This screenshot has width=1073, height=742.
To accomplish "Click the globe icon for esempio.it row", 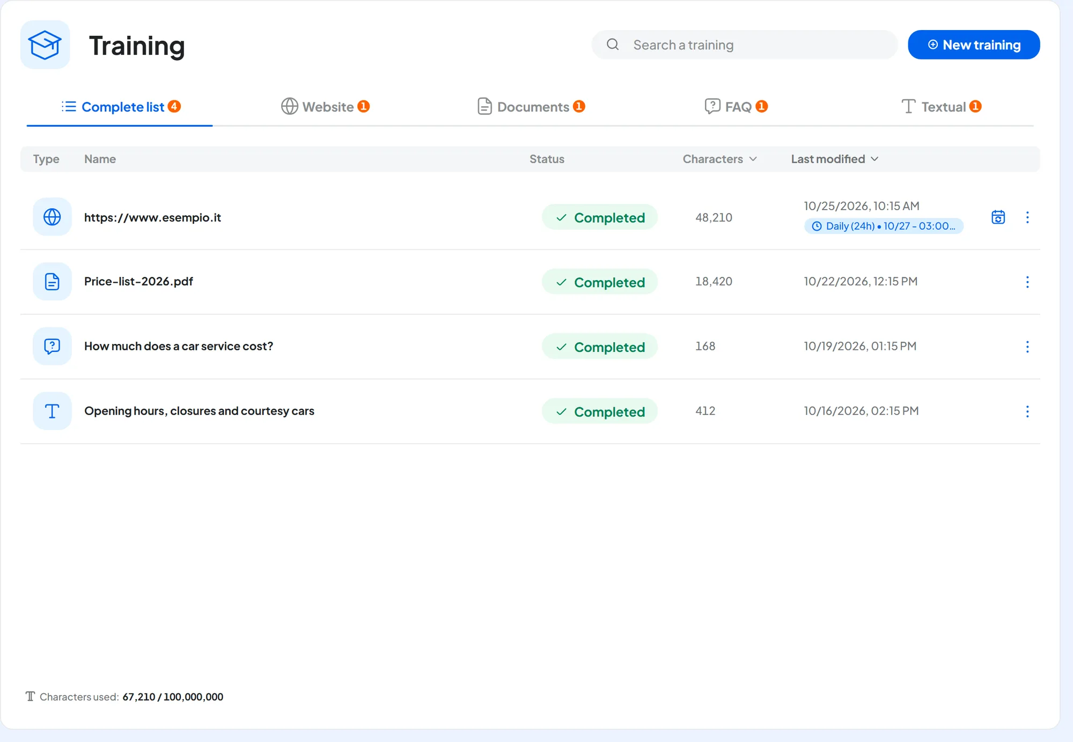I will 52,217.
